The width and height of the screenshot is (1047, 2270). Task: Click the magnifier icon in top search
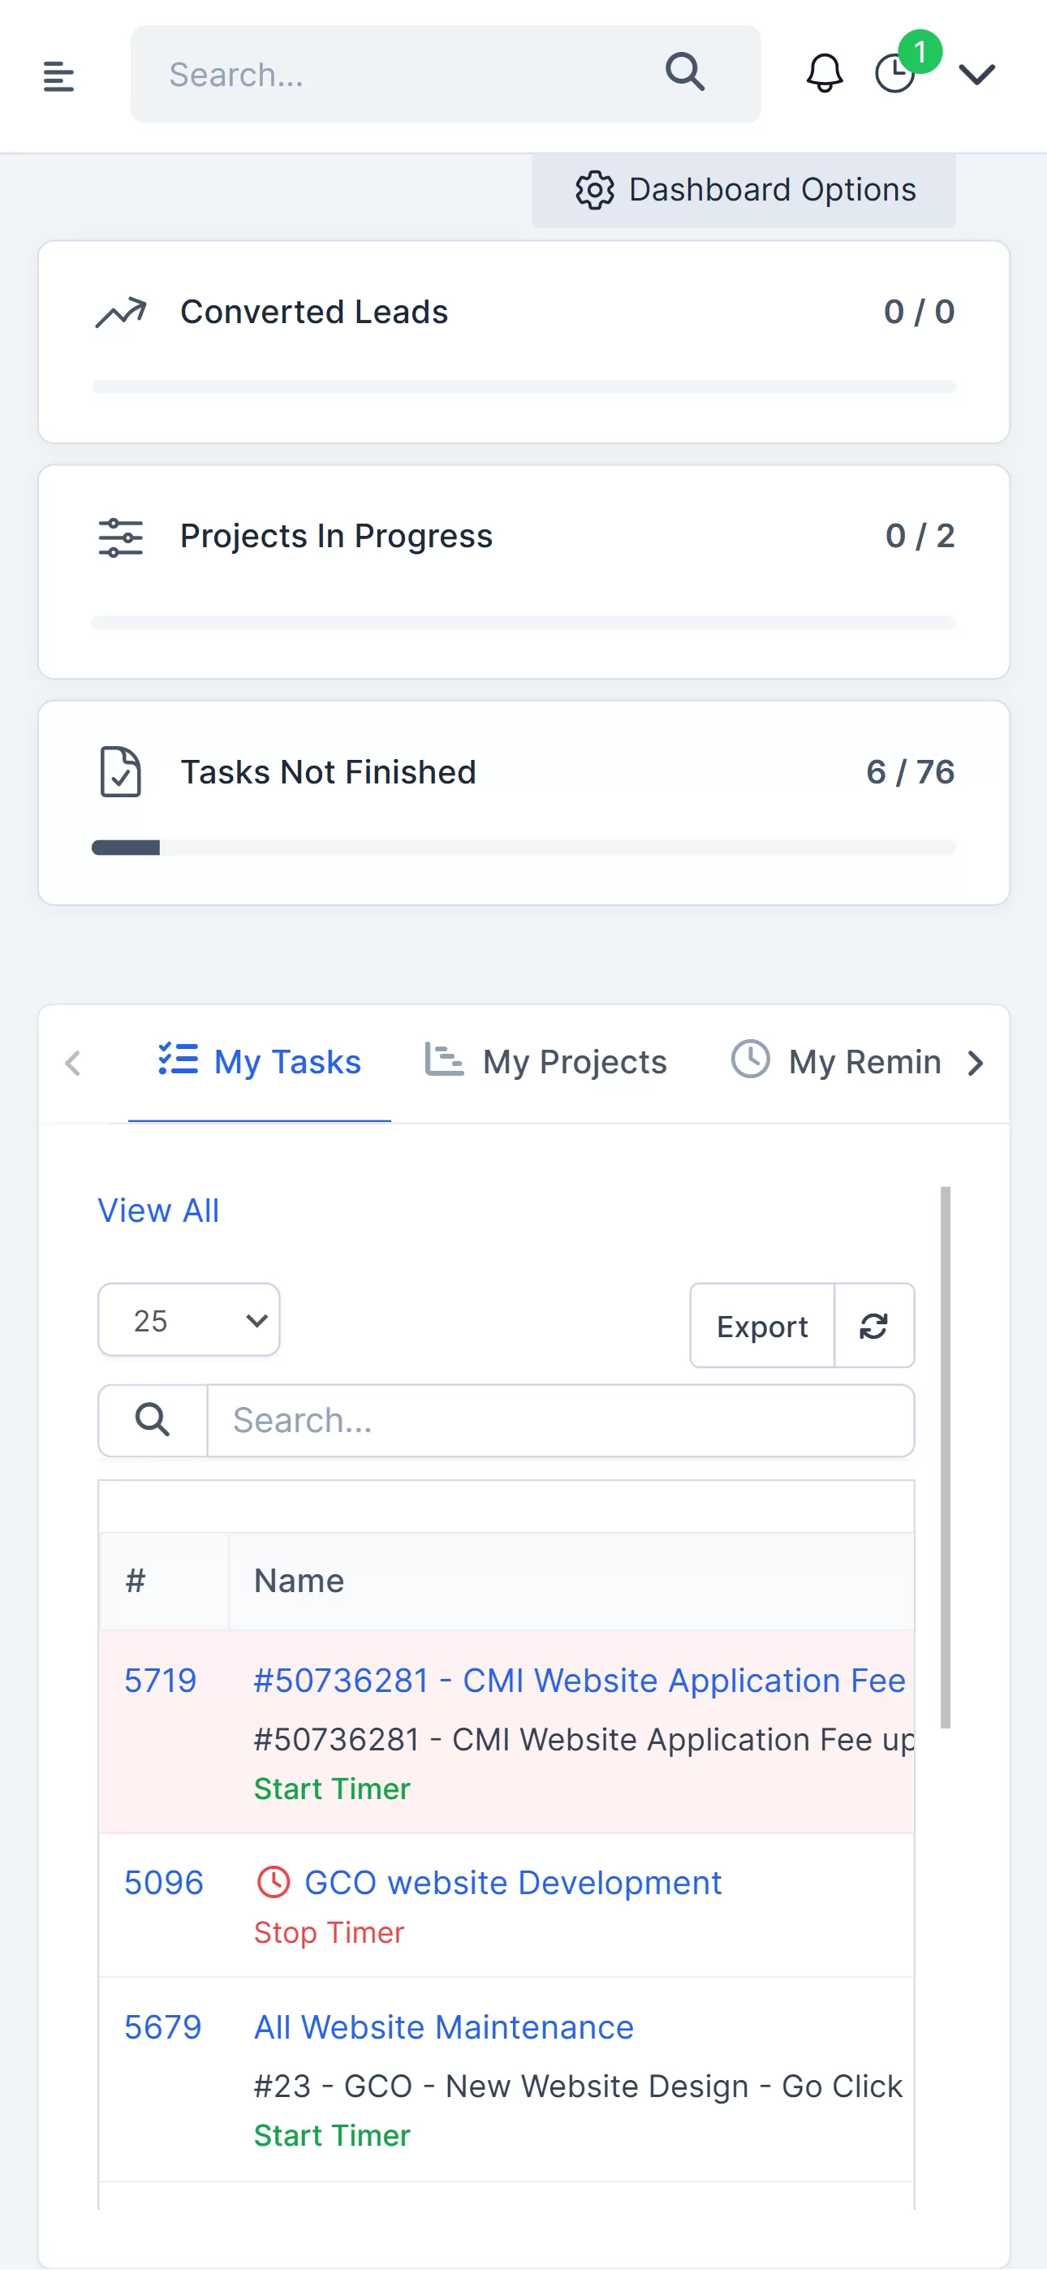685,73
